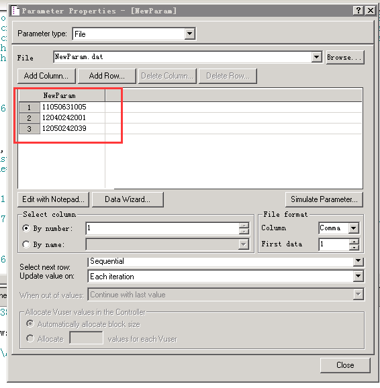Increase the First data line spinner
This screenshot has width=380, height=388.
tap(354, 242)
